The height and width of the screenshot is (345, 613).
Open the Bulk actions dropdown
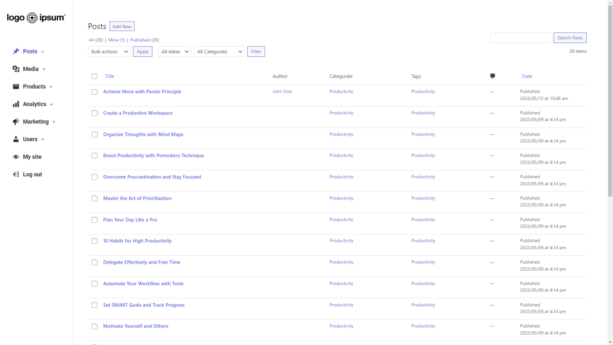(x=109, y=52)
